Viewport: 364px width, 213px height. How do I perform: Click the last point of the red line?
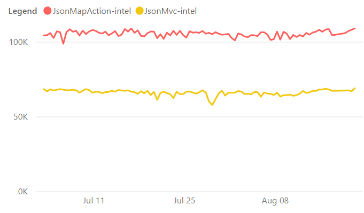[355, 28]
